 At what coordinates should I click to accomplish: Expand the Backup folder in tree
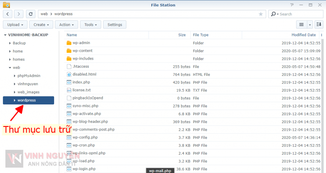(10, 43)
